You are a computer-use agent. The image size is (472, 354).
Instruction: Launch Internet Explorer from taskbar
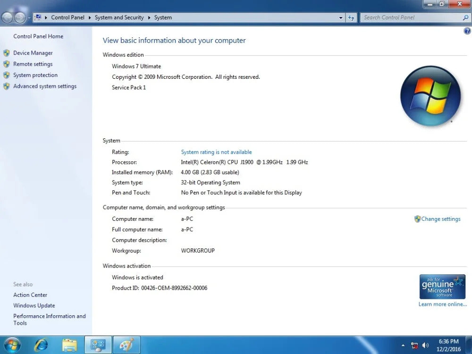point(41,345)
